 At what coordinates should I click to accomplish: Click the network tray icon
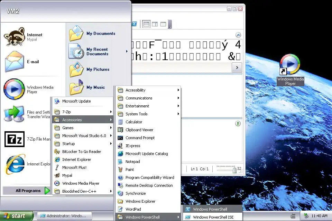[x=306, y=216]
